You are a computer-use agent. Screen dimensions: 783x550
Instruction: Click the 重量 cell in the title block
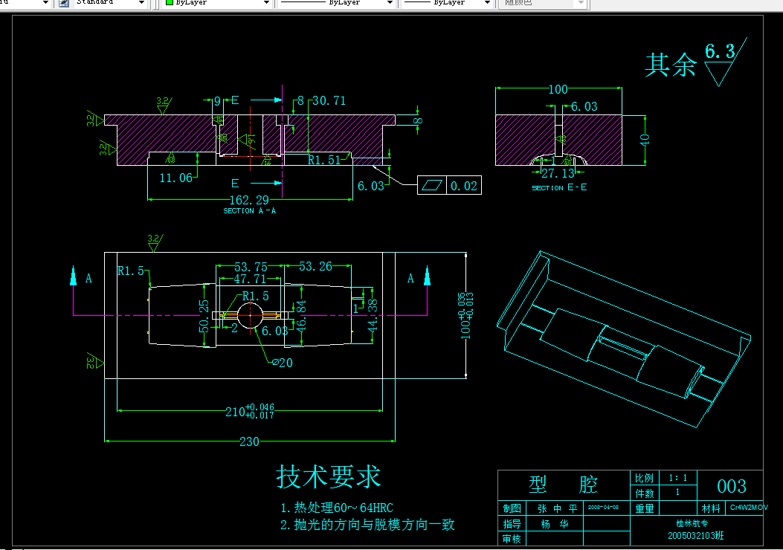644,508
